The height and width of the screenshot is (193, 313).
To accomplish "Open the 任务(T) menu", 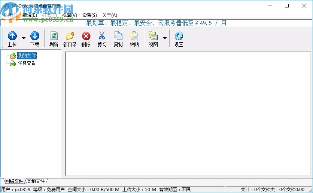I will point(49,15).
